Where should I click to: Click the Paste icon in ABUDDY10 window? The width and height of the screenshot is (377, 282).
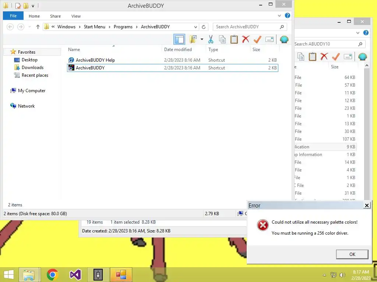312,57
